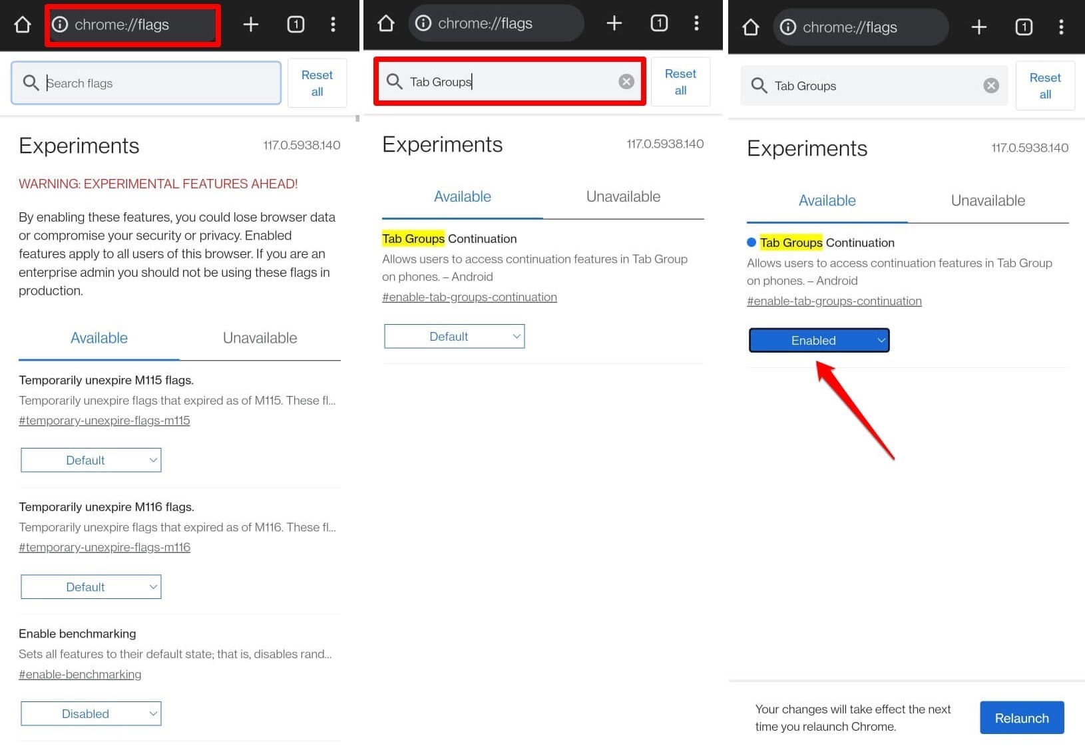Open the three-dot menu in middle screenshot
The height and width of the screenshot is (750, 1085).
696,23
